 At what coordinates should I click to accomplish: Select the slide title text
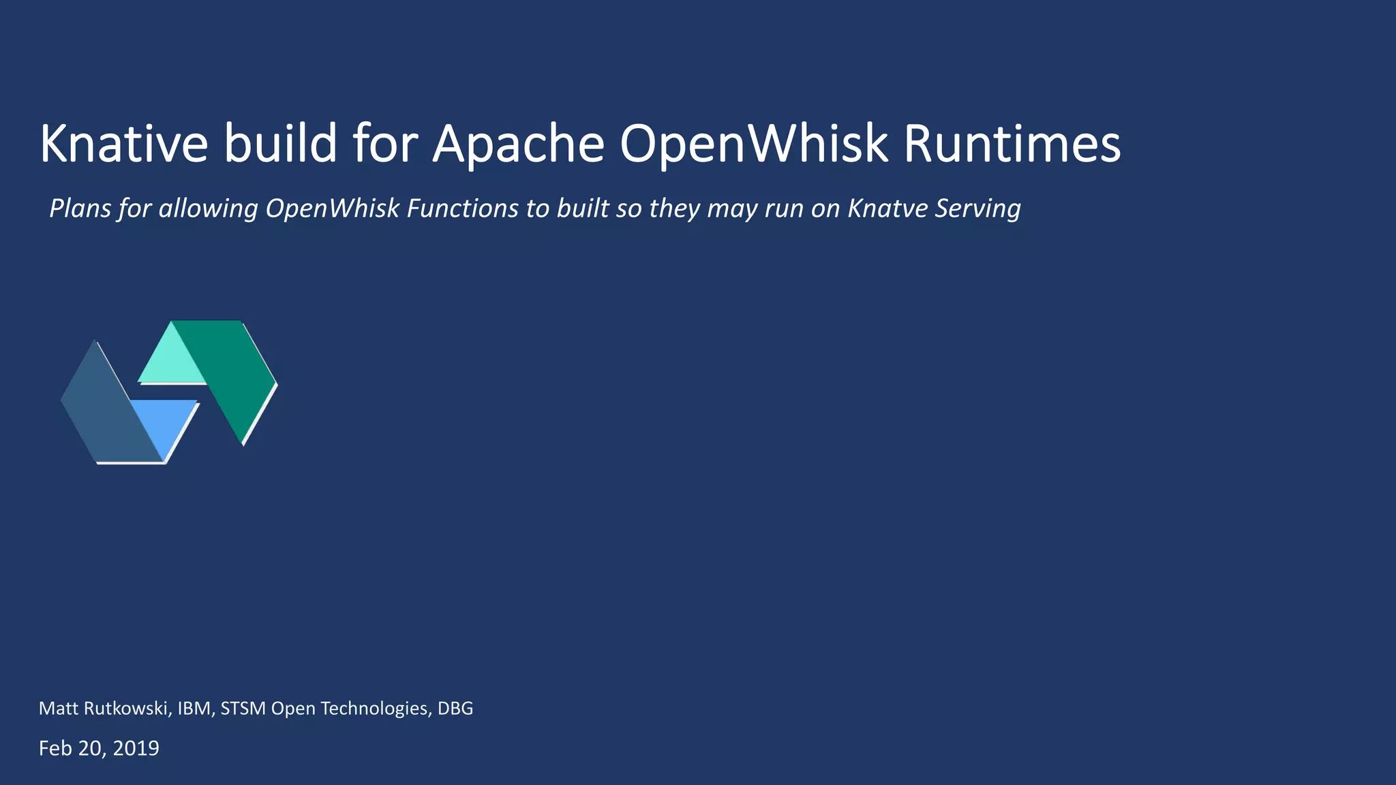(x=579, y=144)
